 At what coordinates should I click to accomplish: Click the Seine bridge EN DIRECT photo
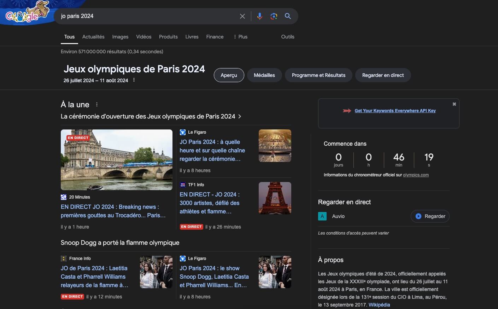click(x=117, y=160)
